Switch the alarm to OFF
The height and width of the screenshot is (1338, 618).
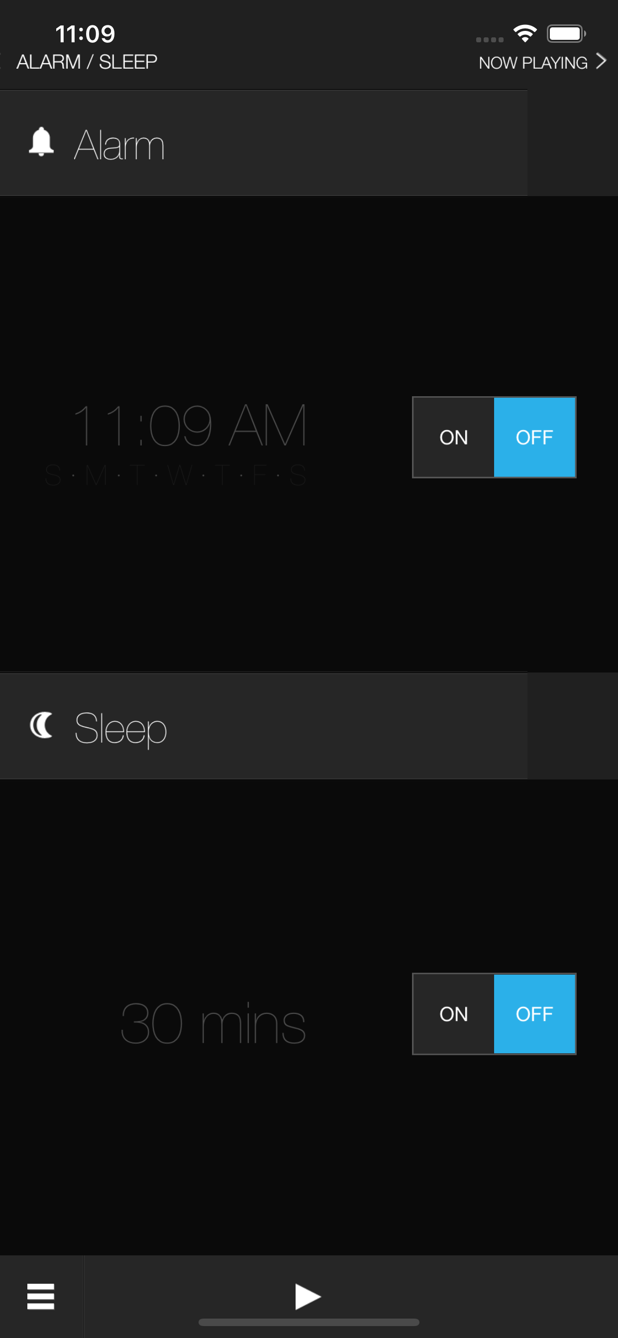coord(534,438)
